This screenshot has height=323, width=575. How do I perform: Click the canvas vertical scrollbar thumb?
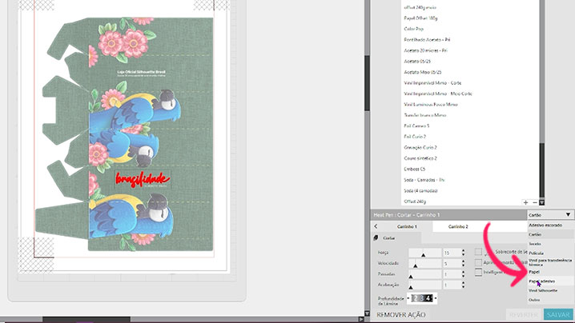coord(367,83)
